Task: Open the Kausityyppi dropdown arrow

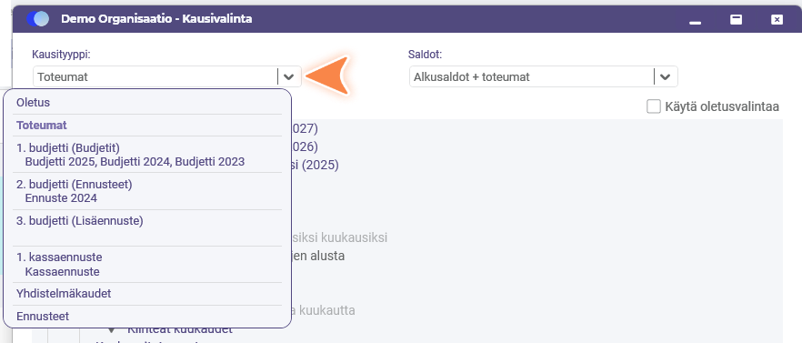Action: click(x=289, y=76)
